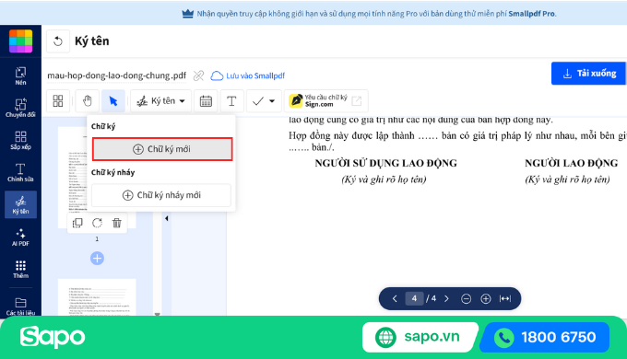Select the text T tool
627x359 pixels.
click(231, 101)
